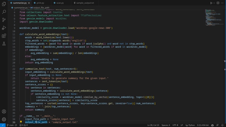Click the code minimap preview
The image size is (226, 127).
tap(214, 17)
